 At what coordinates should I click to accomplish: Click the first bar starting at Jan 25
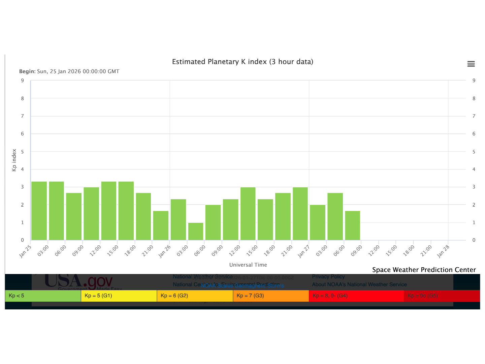click(39, 211)
